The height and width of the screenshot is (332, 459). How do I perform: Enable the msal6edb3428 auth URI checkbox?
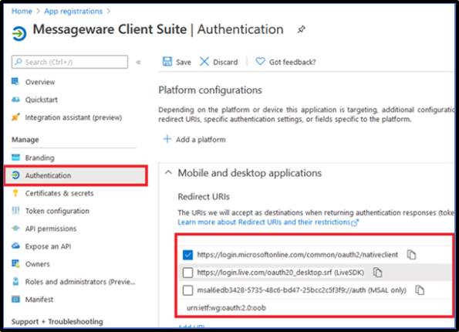point(187,290)
